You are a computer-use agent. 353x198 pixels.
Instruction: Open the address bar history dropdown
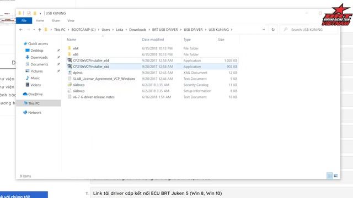click(264, 30)
